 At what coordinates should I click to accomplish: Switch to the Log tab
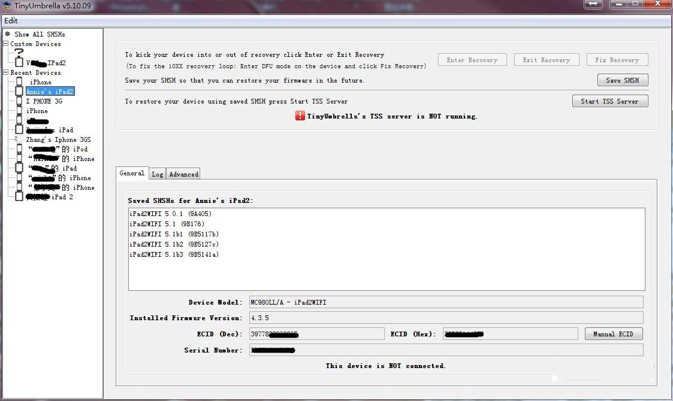tap(158, 174)
